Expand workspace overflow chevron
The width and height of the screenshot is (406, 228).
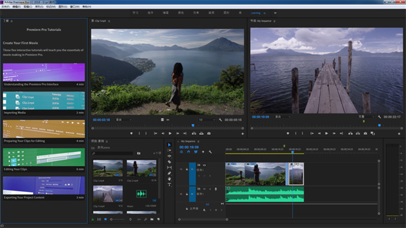click(275, 13)
